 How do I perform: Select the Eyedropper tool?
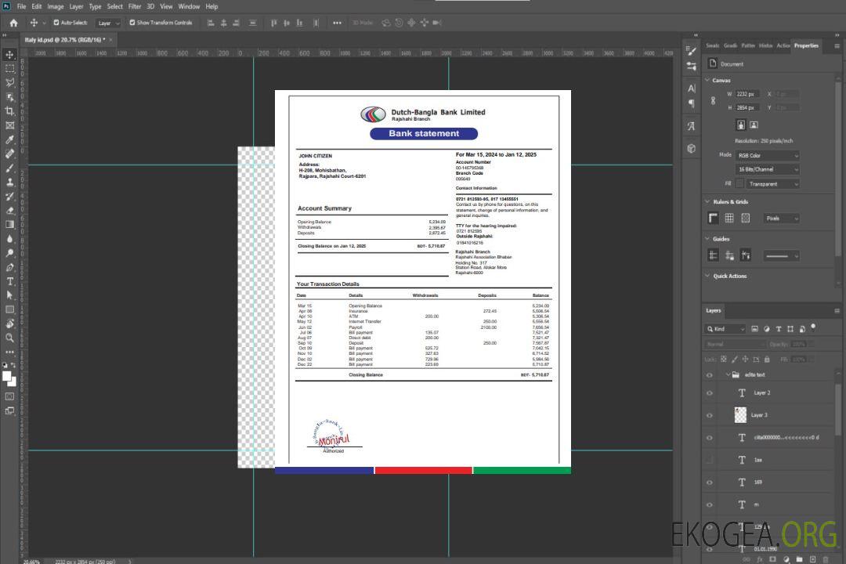(x=10, y=139)
